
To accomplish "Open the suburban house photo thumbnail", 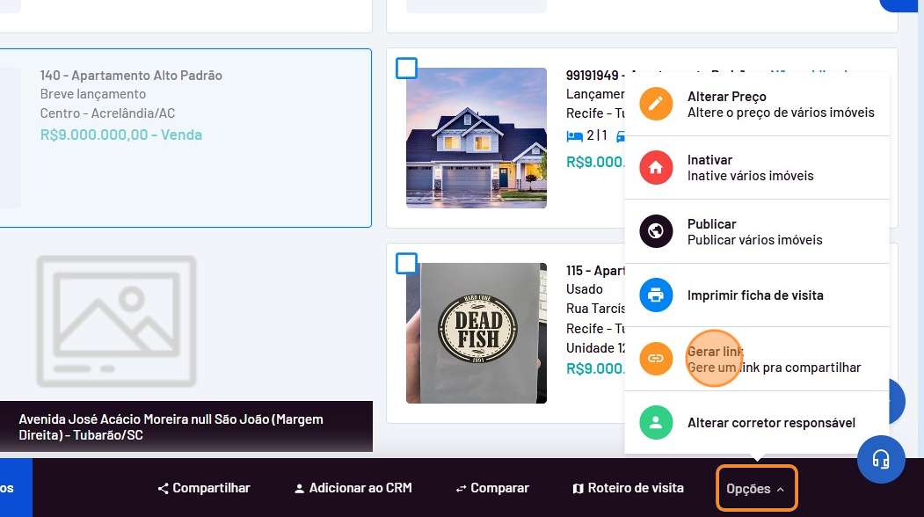I will coord(477,138).
